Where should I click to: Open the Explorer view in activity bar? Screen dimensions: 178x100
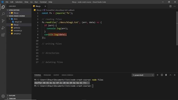[3, 7]
